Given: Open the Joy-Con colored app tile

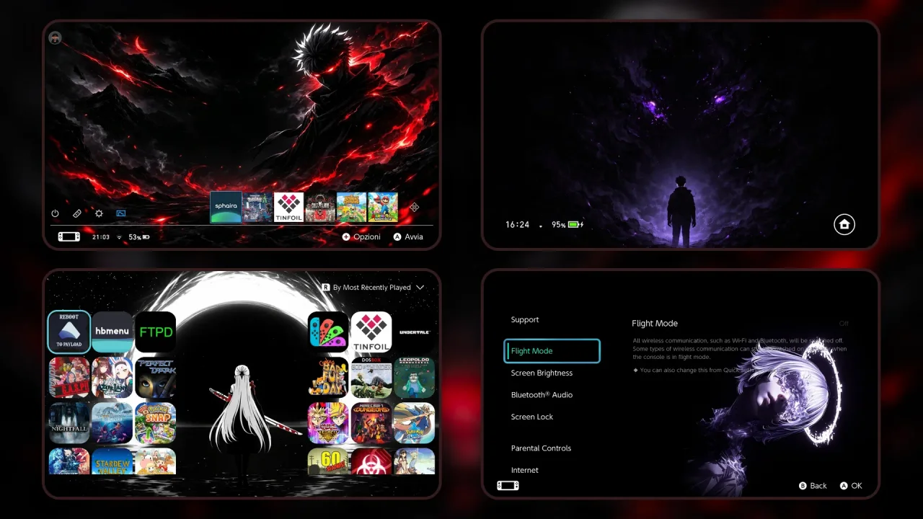Looking at the screenshot, I should click(x=328, y=332).
